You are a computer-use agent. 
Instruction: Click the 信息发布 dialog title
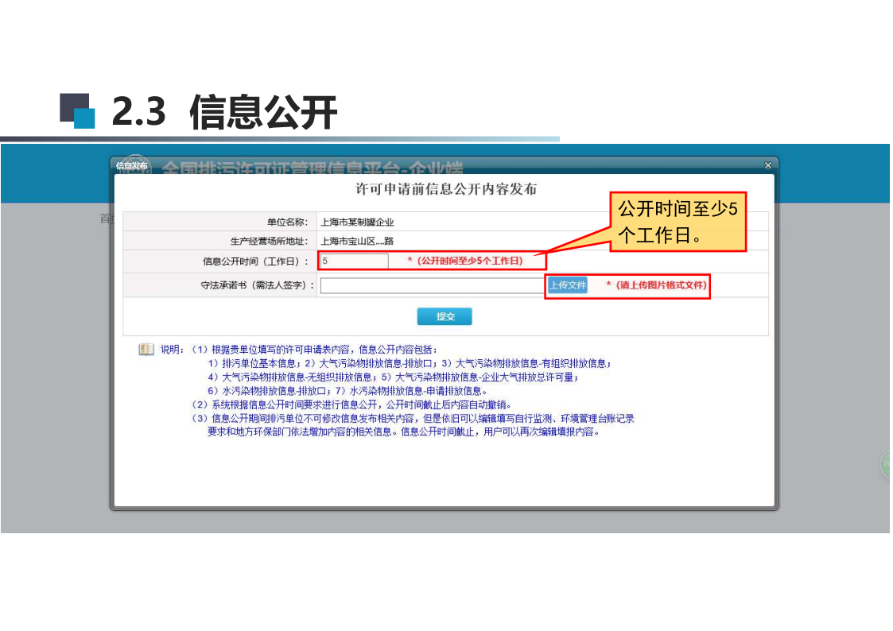tap(131, 165)
